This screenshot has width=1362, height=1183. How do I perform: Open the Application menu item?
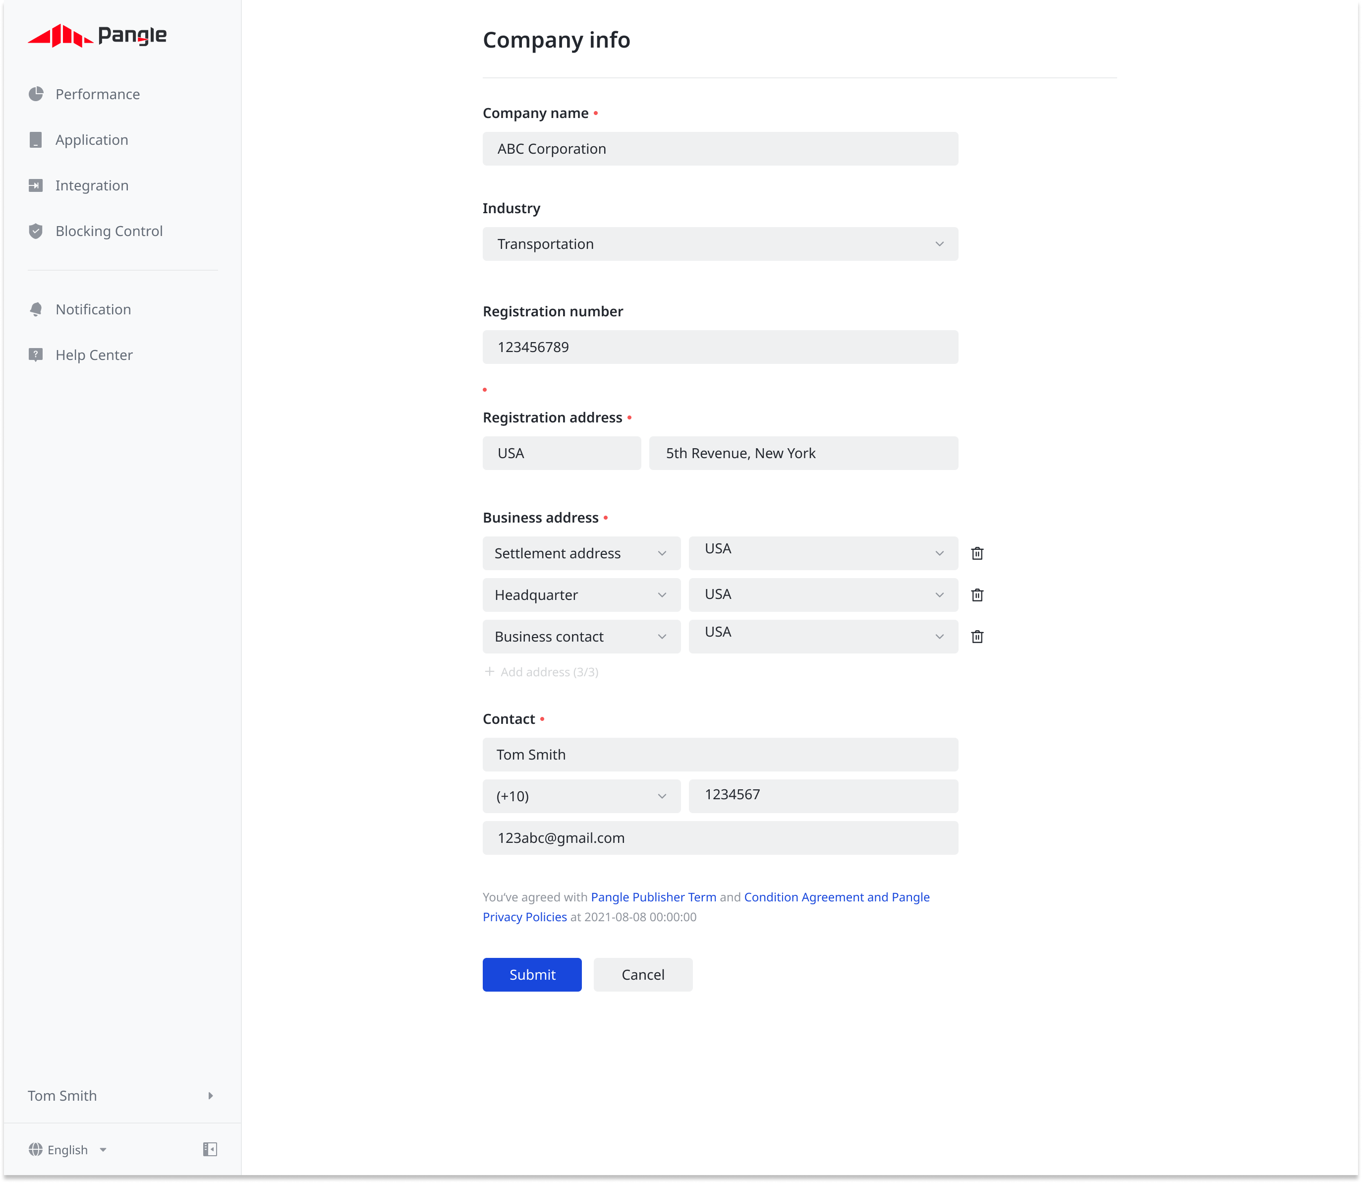92,139
